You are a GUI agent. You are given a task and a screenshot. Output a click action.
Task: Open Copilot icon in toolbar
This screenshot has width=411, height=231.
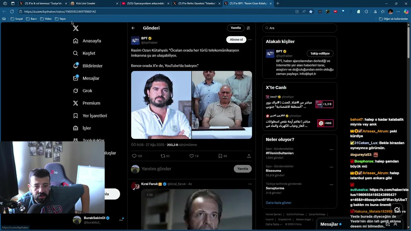[406, 12]
